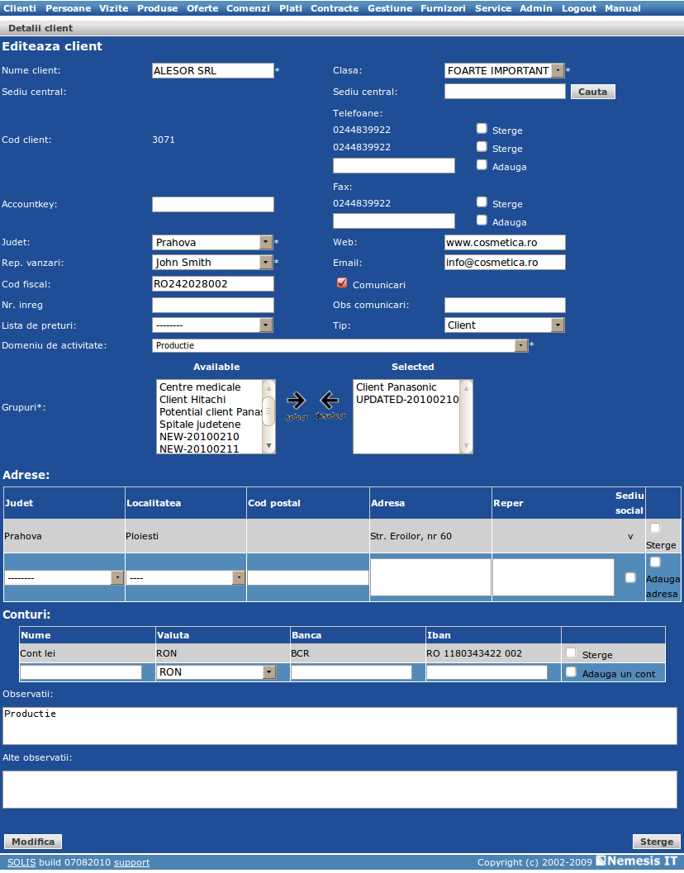Click Logout in the top menu

click(579, 8)
